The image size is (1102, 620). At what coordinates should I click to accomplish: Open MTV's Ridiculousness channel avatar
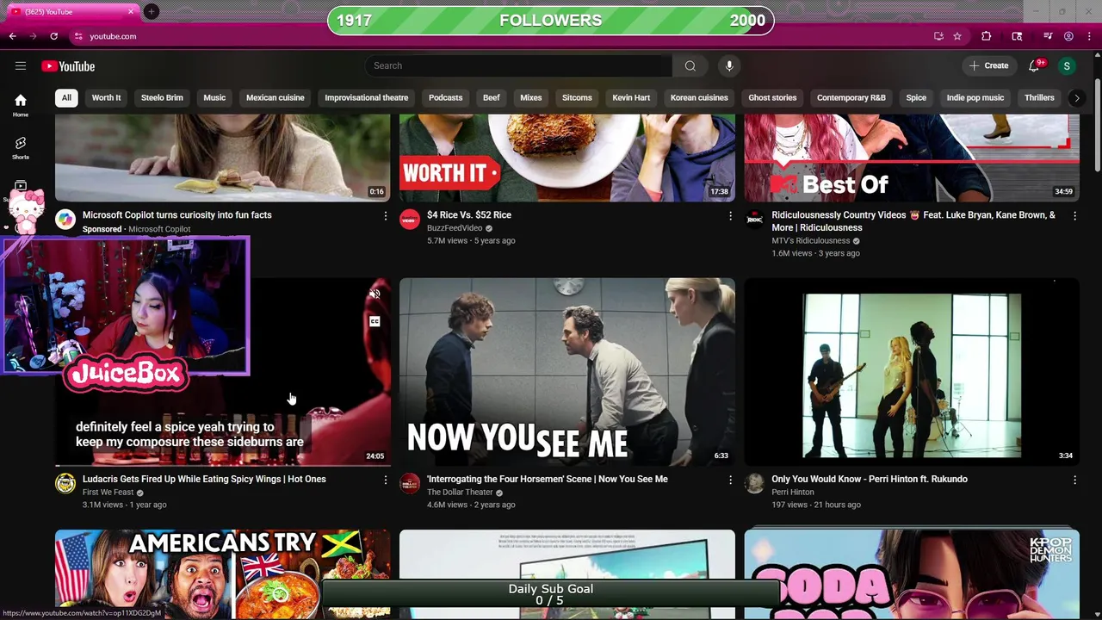[x=755, y=220]
